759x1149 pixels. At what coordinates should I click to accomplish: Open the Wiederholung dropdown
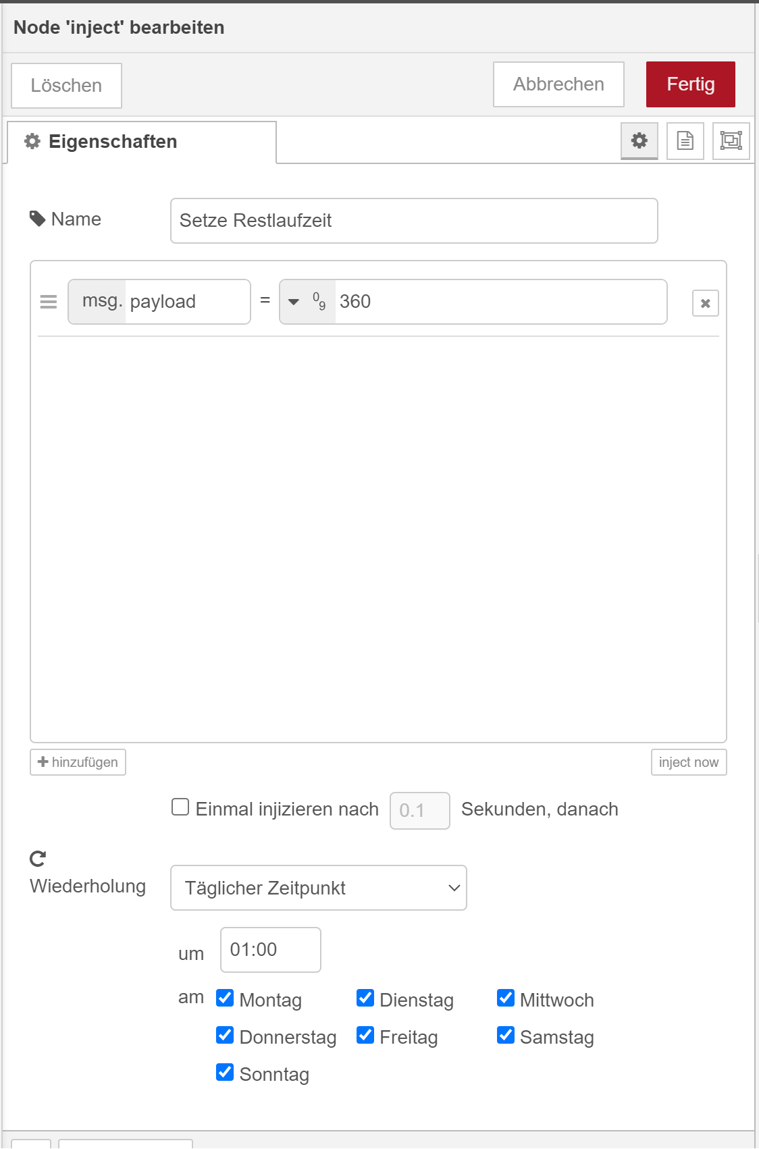point(318,888)
